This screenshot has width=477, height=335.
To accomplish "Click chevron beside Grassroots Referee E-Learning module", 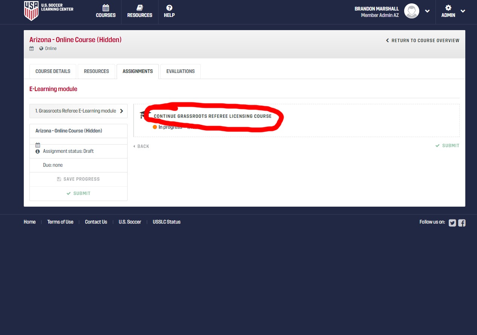I will point(122,111).
